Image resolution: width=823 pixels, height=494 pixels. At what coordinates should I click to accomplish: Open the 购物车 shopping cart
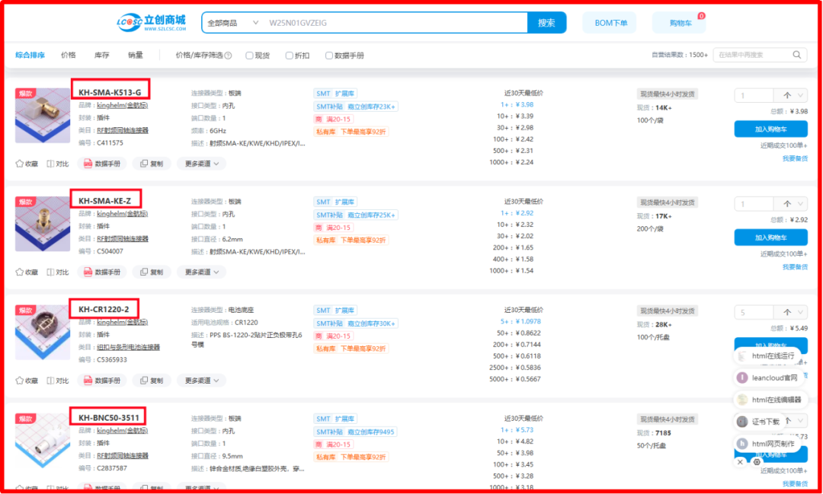click(679, 23)
